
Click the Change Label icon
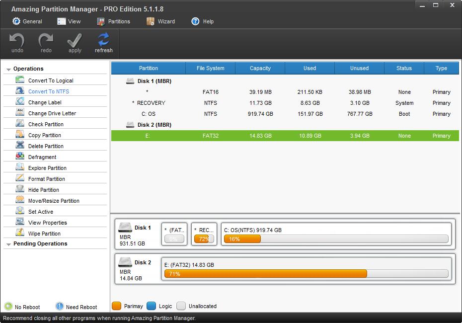pos(20,102)
